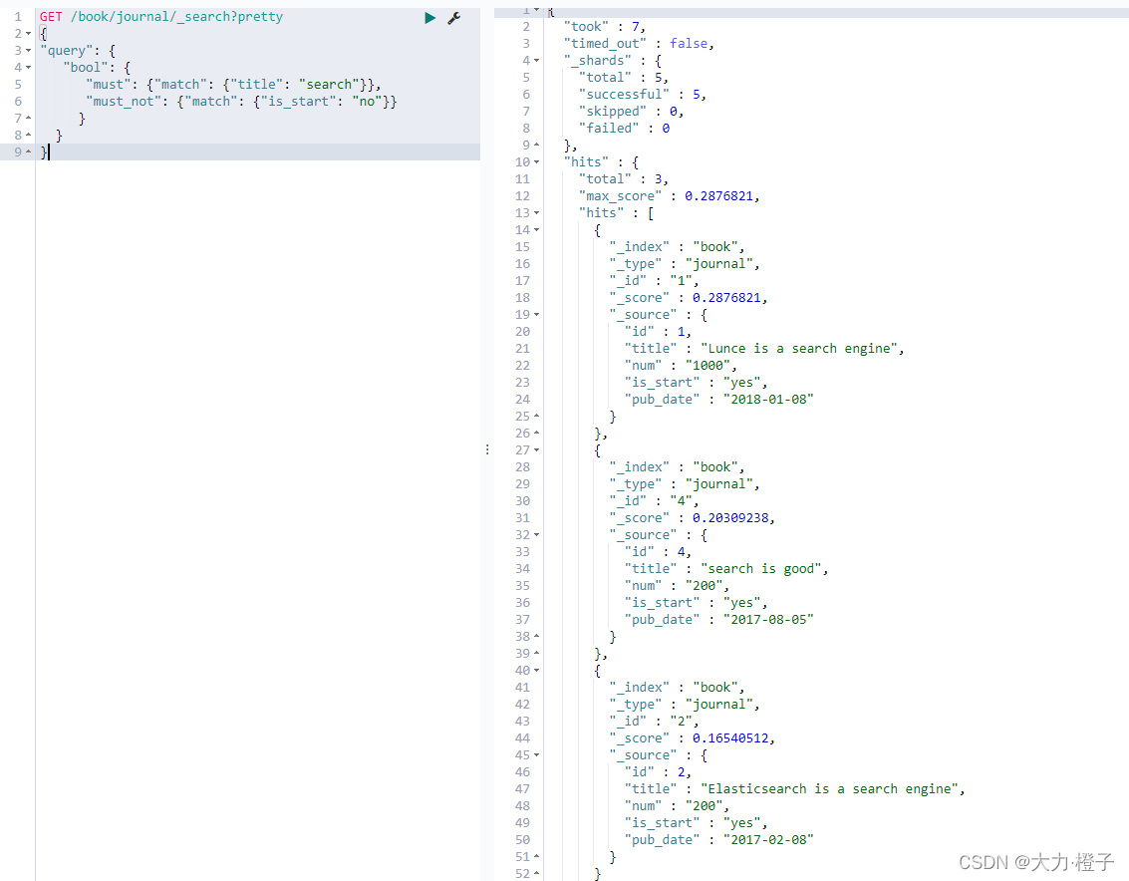Click the "timed_out" : false line
Image resolution: width=1129 pixels, height=881 pixels.
point(639,44)
